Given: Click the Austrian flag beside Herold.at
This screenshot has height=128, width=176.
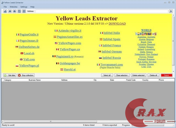Looking at the screenshot, I should pos(62,70).
